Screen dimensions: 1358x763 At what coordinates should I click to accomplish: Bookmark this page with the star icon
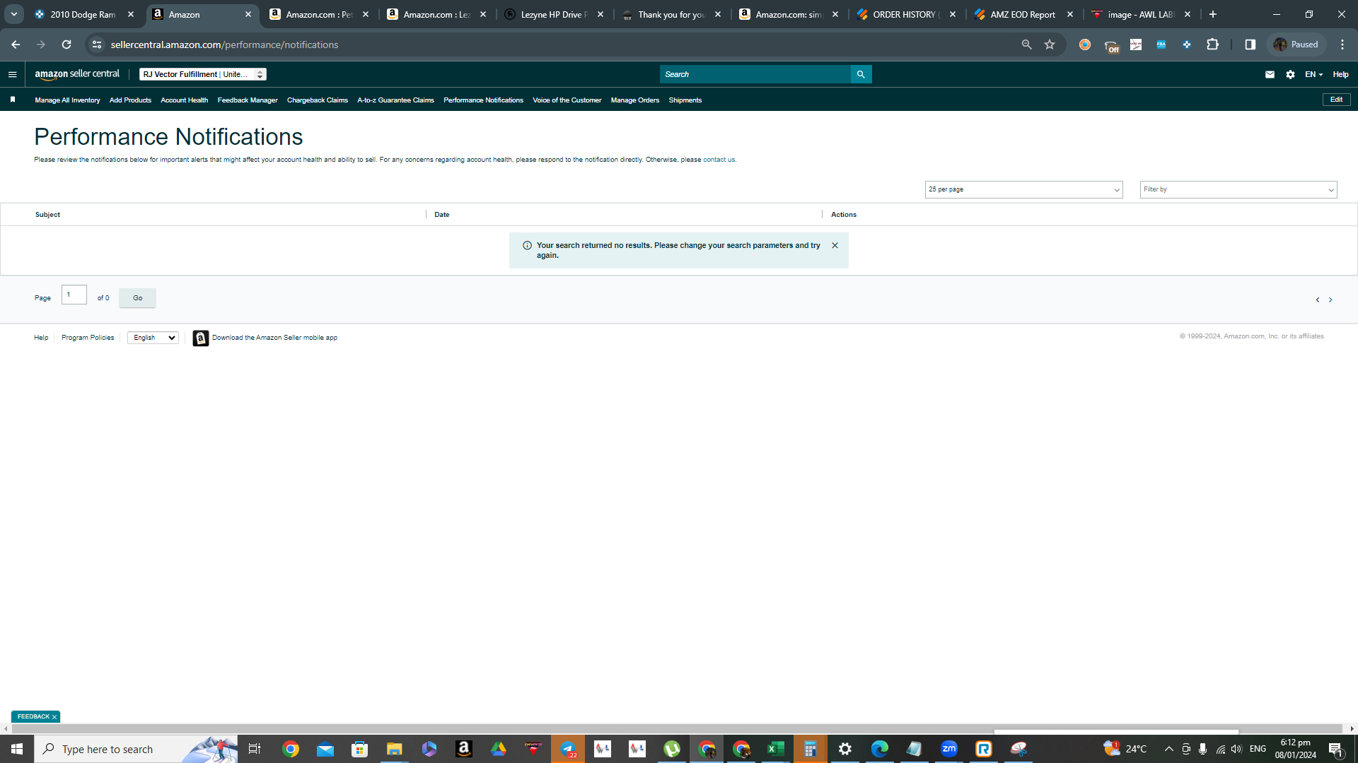pos(1050,45)
